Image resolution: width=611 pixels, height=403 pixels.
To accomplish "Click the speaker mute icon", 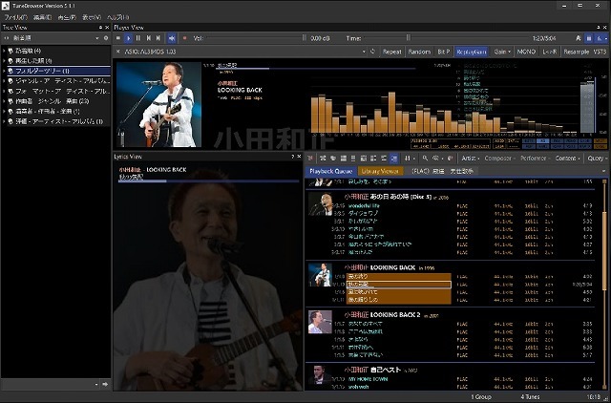I will (x=172, y=38).
